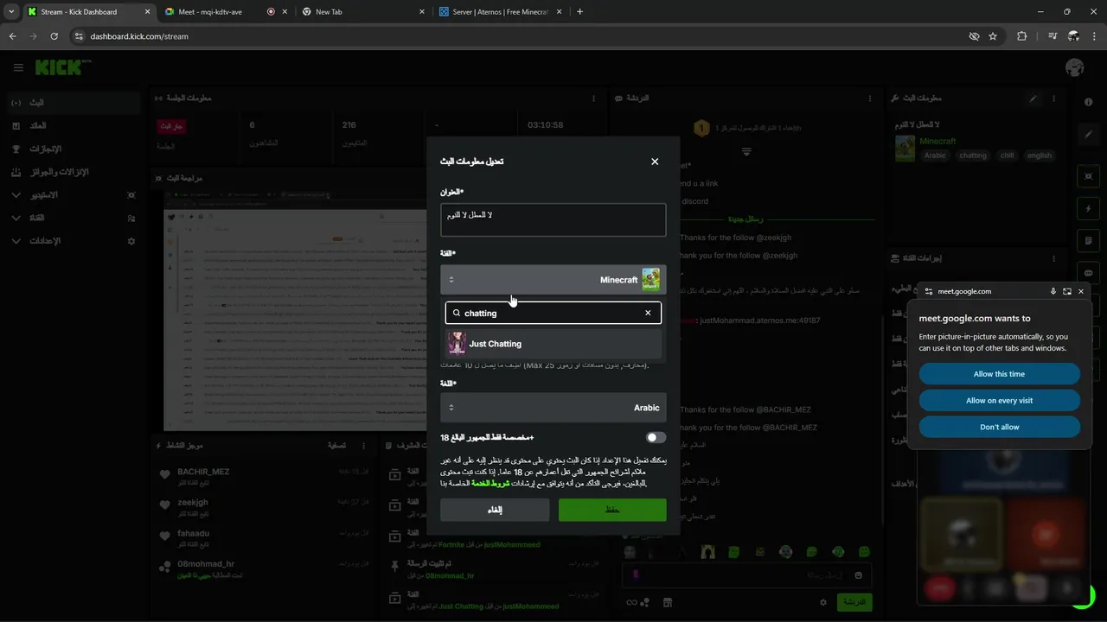
Task: Toggle the 18+ audience only switch
Action: click(x=656, y=438)
